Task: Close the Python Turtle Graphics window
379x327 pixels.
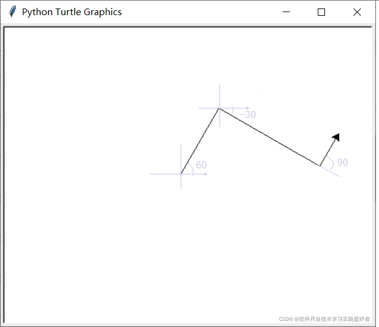Action: tap(357, 12)
